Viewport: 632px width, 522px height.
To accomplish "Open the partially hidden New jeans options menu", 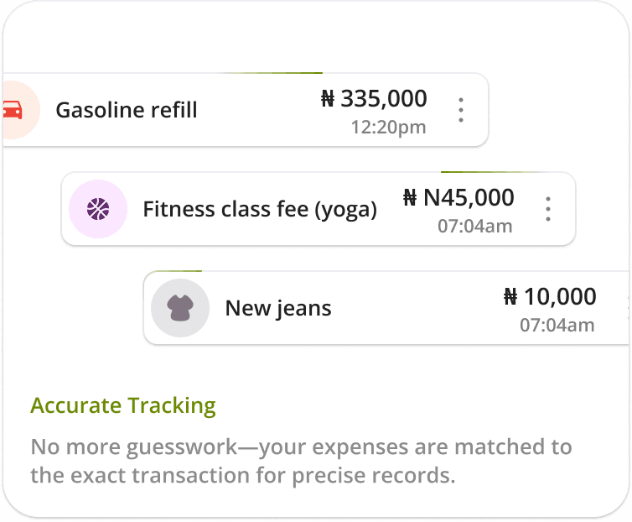I will [x=629, y=308].
